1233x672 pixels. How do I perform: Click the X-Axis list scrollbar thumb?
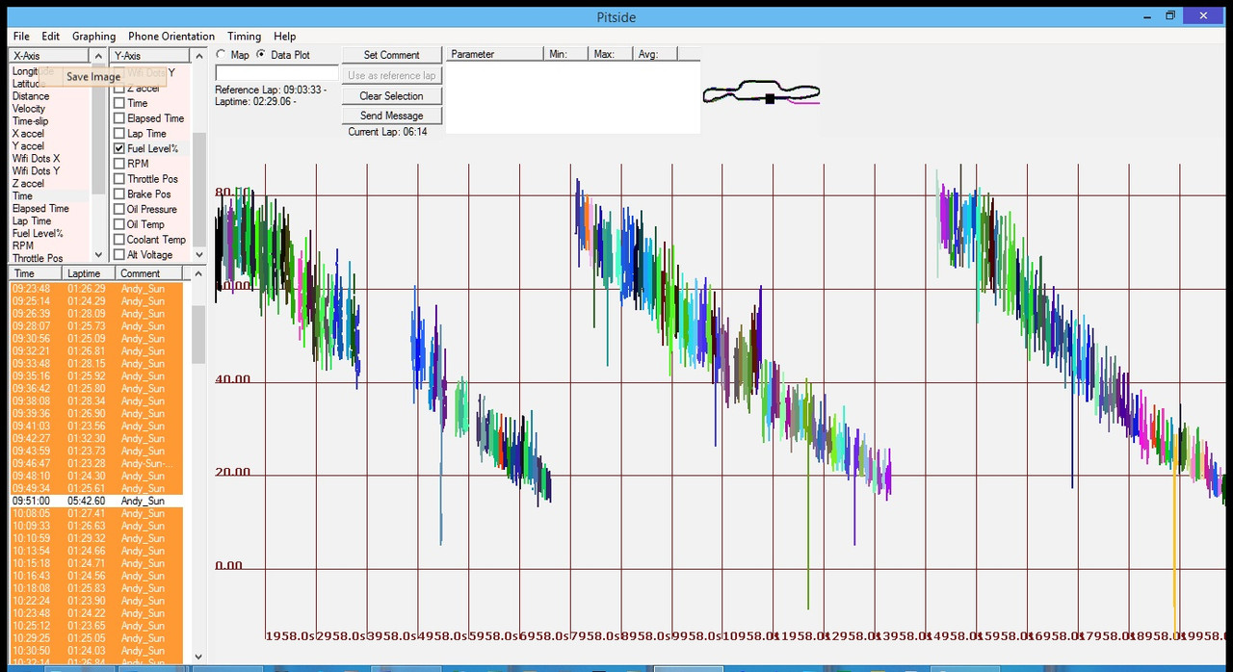point(98,130)
